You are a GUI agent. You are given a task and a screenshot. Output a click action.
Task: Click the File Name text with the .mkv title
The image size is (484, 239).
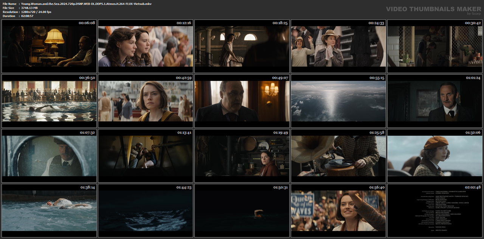coord(86,3)
